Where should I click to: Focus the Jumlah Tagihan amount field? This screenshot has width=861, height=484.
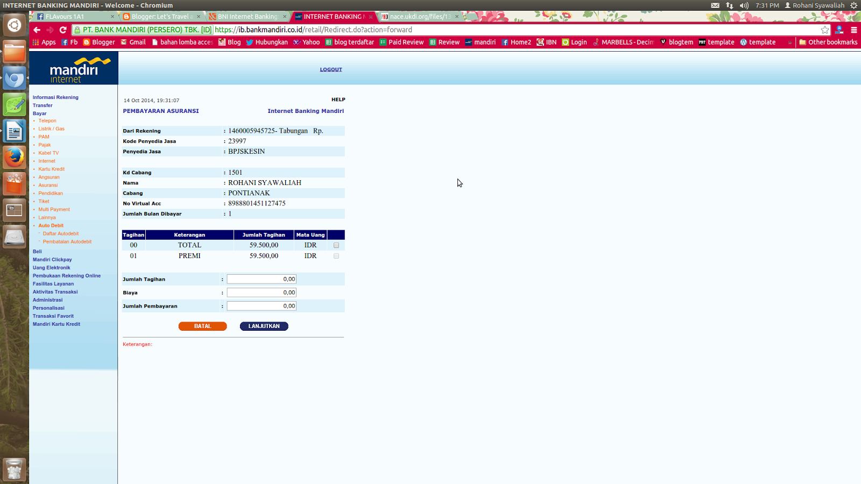pos(262,279)
